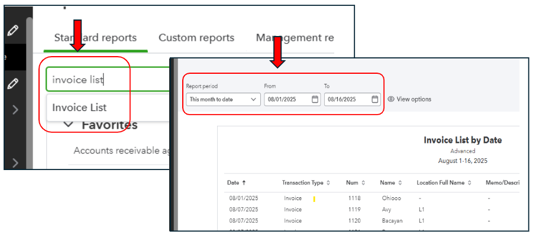Click the Memo/Description column header
This screenshot has height=235, width=533.
click(x=503, y=183)
